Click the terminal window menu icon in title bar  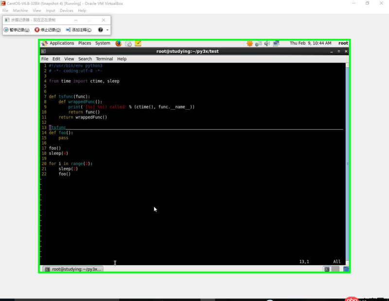tap(44, 51)
